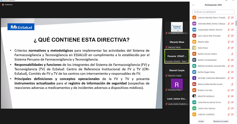The width and height of the screenshot is (237, 124).
Task: Click the Participantes (355) panel title
Action: click(213, 5)
